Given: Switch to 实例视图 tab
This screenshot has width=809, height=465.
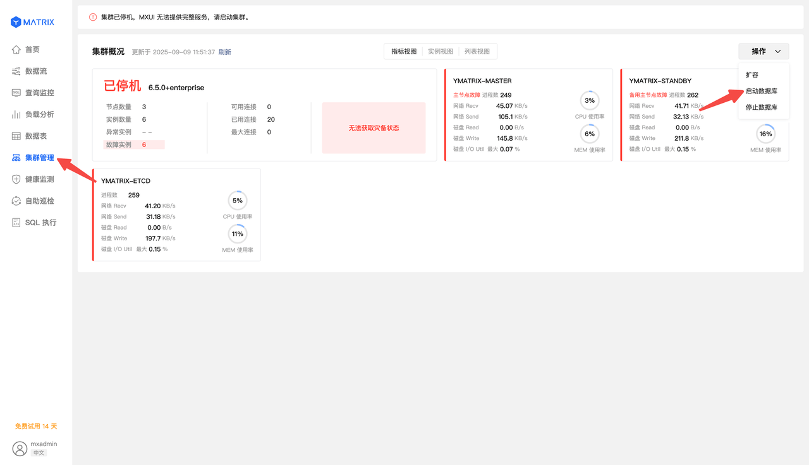Looking at the screenshot, I should [441, 52].
